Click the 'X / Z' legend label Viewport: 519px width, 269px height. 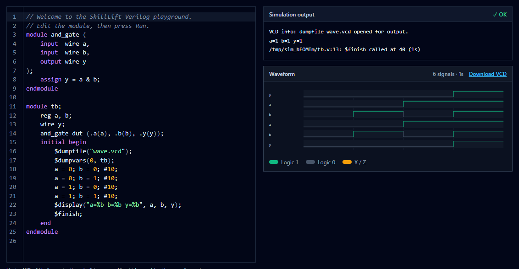coord(360,162)
